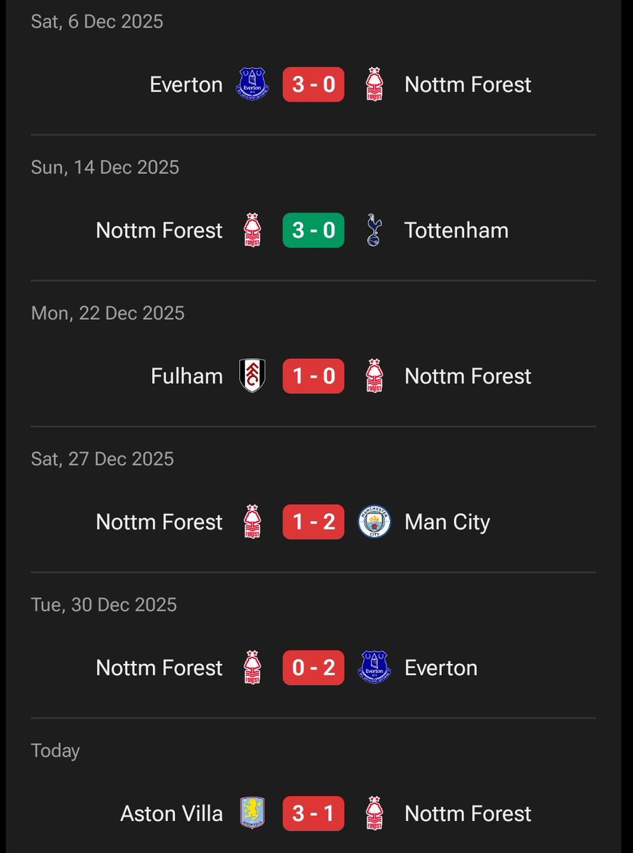Open the Fulham 1 - 0 score
Viewport: 633px width, 853px height.
[x=313, y=376]
